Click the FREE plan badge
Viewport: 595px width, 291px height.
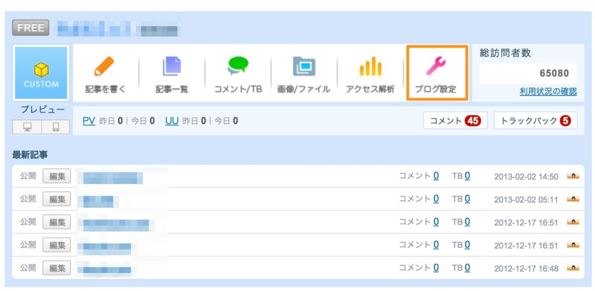(x=30, y=28)
